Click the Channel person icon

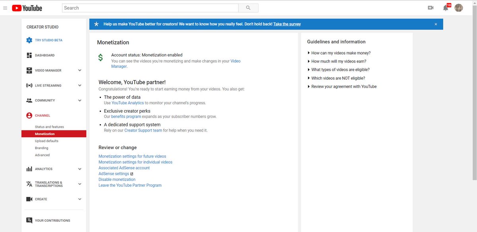(x=29, y=115)
